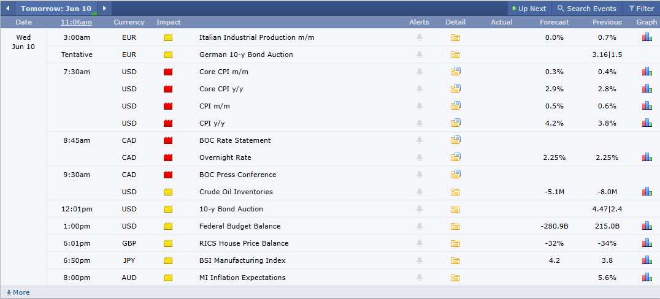Screen dimensions: 660x299
Task: Open detail folder for German 10-y Bond Auction
Action: coord(455,55)
